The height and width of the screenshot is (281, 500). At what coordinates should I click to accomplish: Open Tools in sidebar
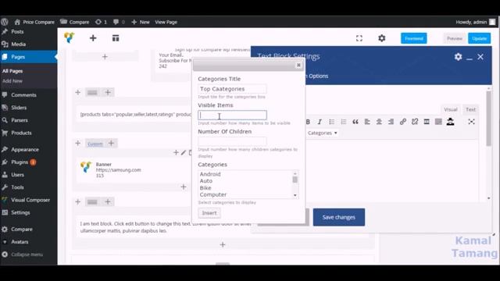17,187
